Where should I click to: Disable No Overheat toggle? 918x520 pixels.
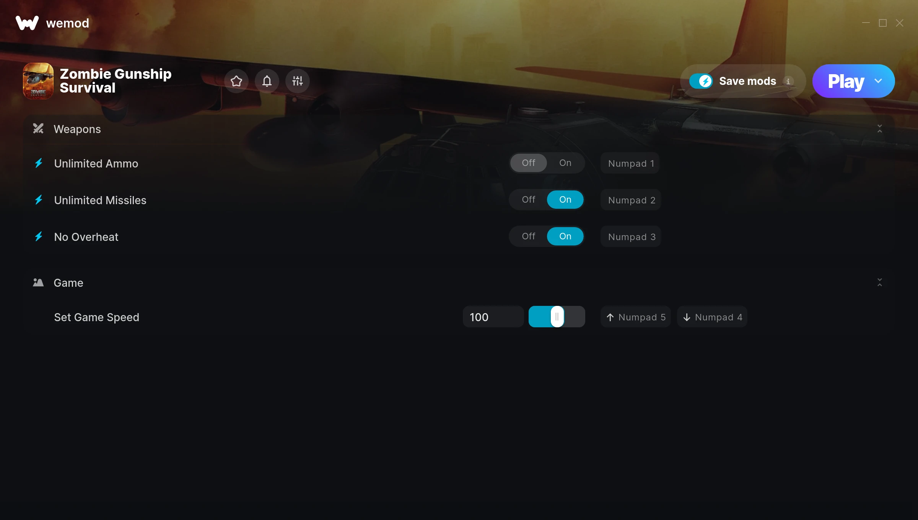pyautogui.click(x=528, y=236)
